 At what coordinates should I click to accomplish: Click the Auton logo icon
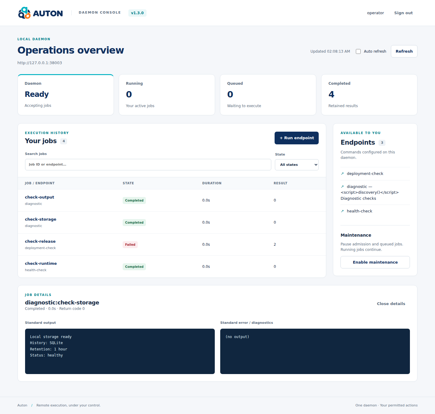coord(24,13)
